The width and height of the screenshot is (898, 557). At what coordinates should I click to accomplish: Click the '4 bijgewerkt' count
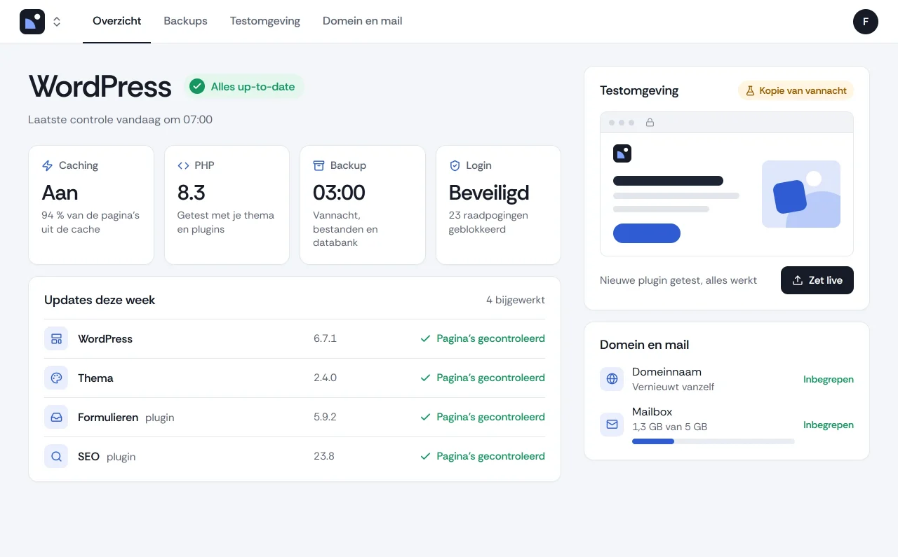point(516,300)
